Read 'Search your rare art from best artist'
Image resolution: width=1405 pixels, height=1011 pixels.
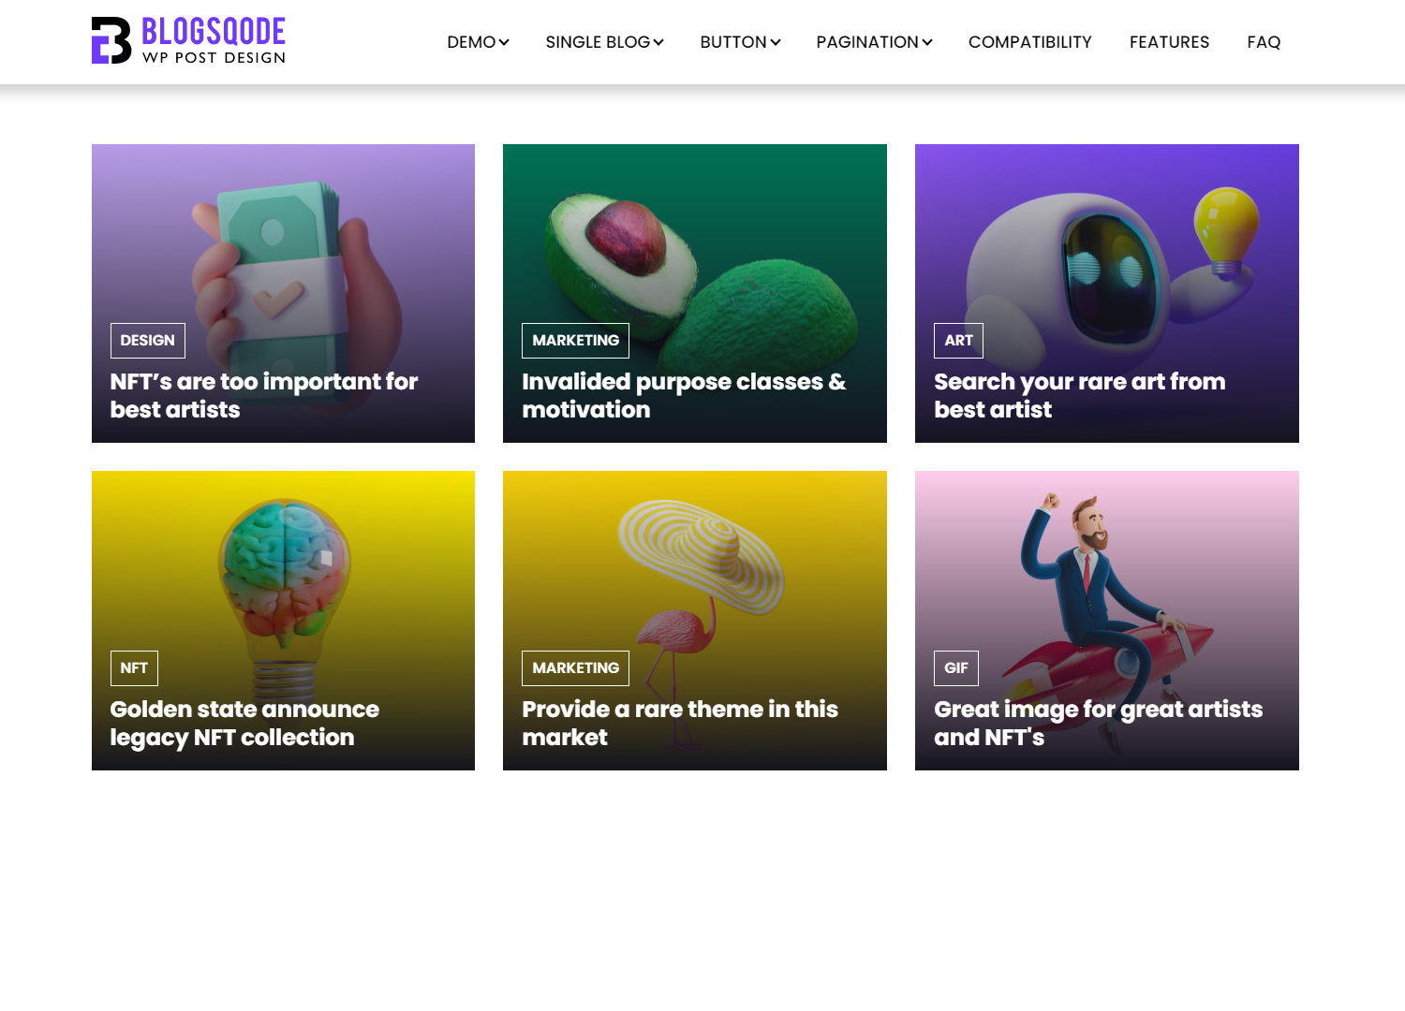tap(1080, 396)
